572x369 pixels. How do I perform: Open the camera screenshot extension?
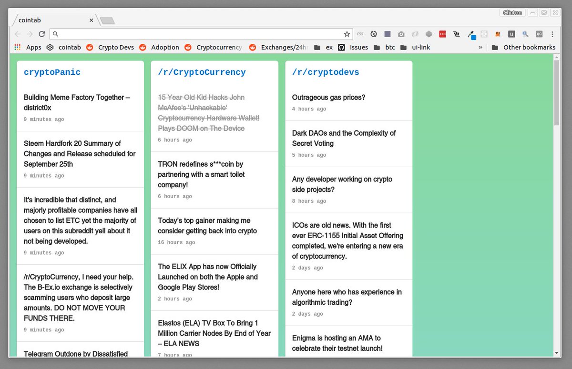point(401,34)
